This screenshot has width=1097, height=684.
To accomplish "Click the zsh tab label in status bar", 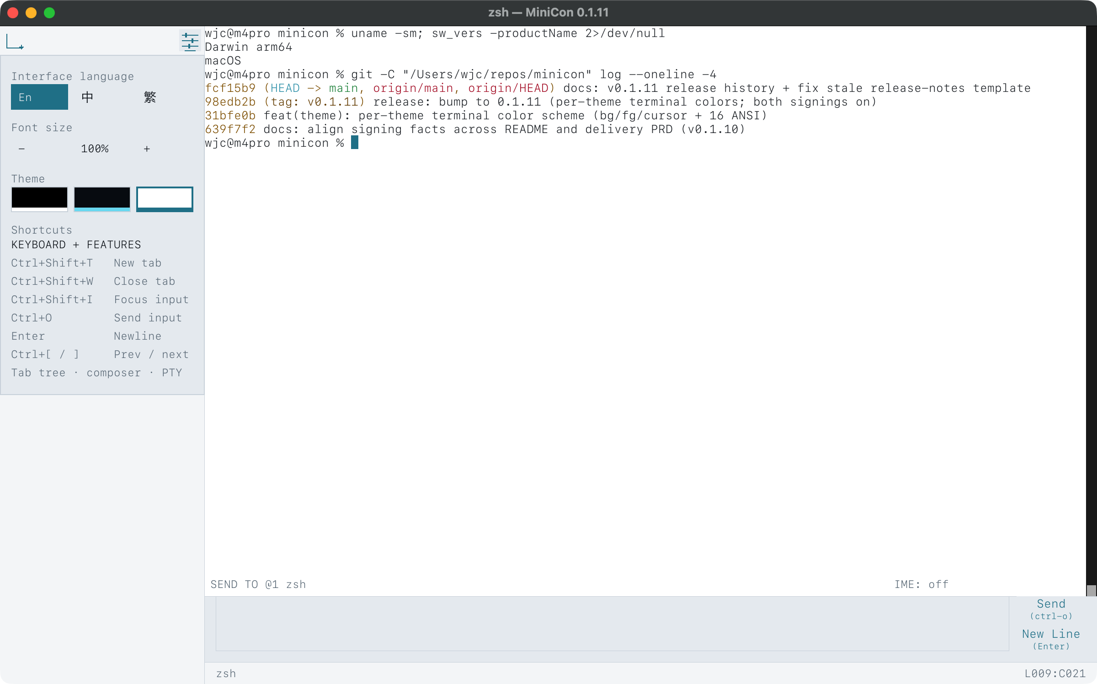I will pyautogui.click(x=226, y=673).
